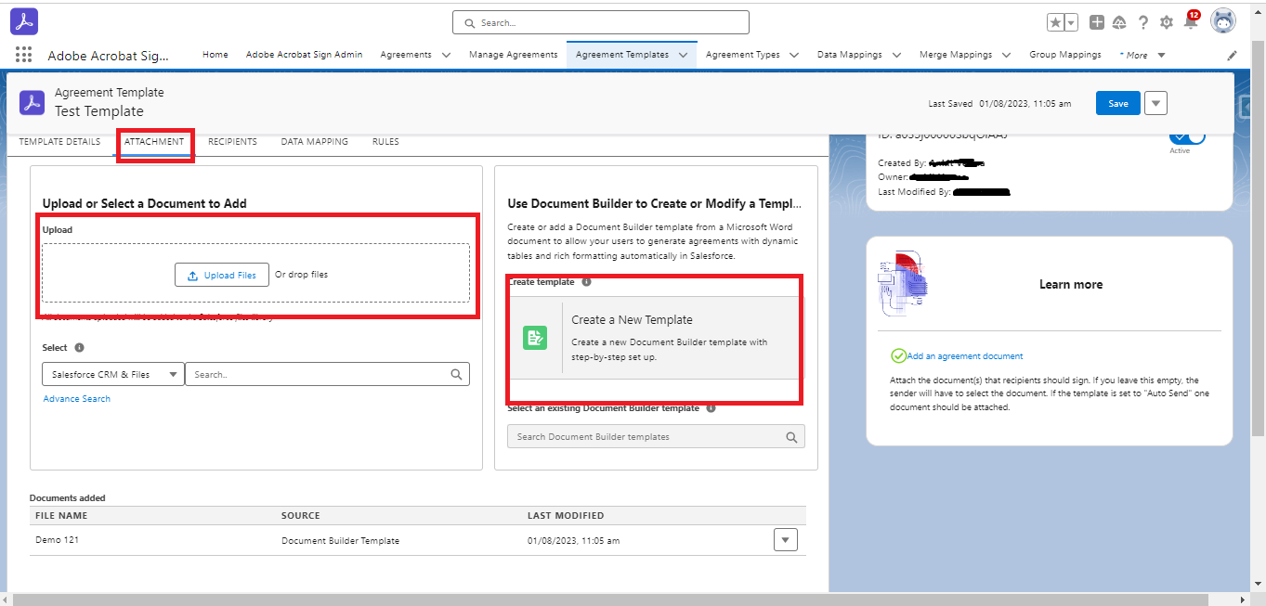
Task: Click the Search Document Builder templates field
Action: click(656, 436)
